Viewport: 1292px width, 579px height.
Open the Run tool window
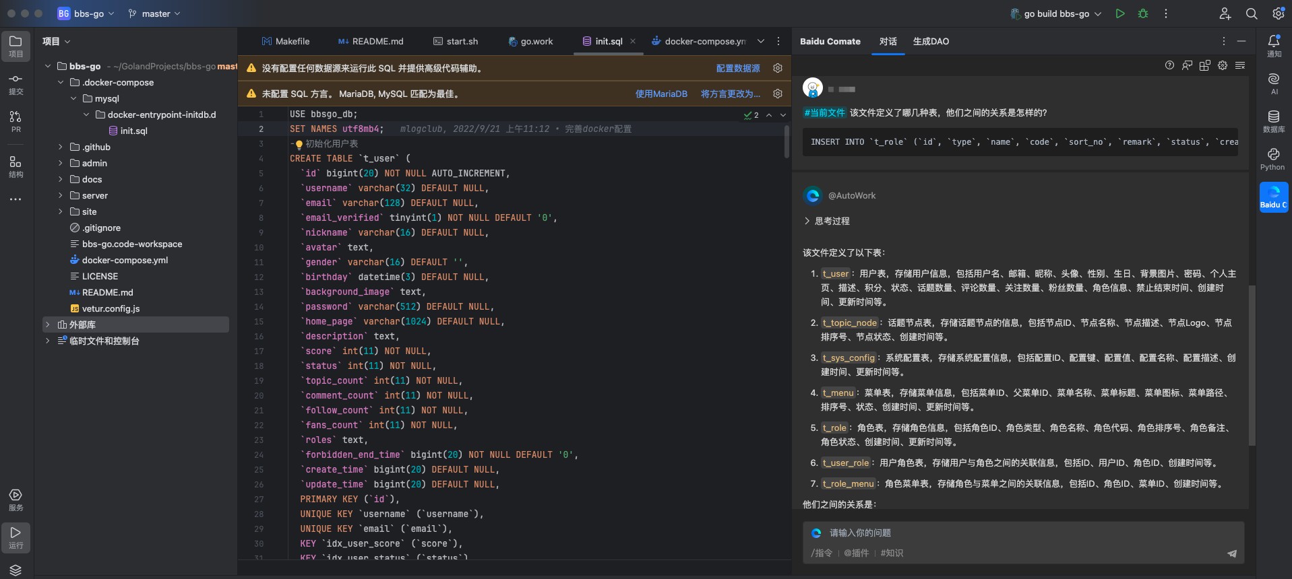click(x=16, y=537)
